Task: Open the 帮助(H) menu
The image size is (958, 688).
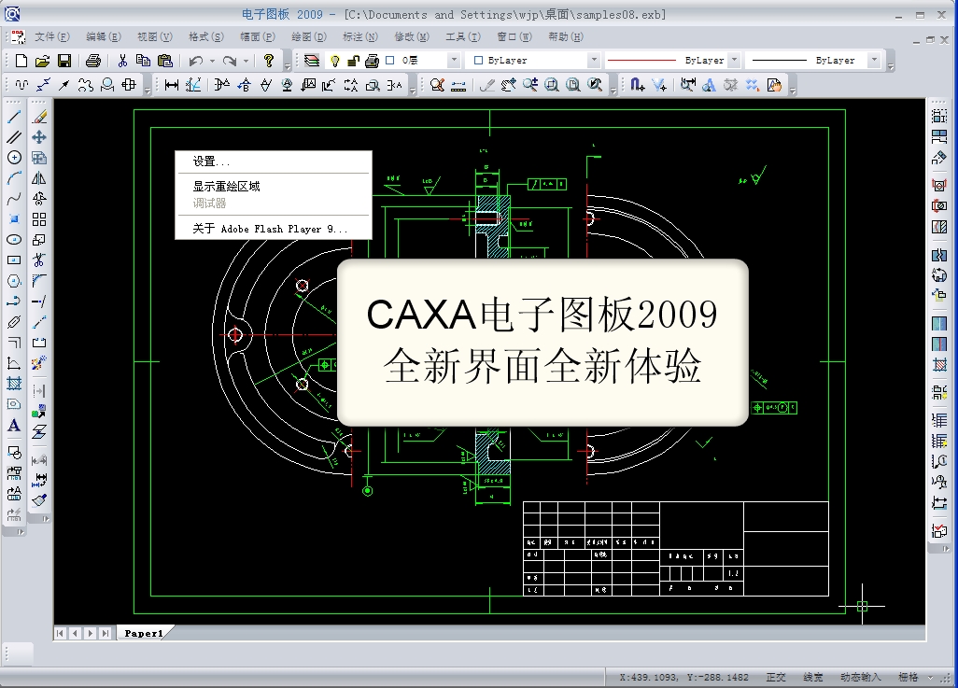Action: coord(565,36)
